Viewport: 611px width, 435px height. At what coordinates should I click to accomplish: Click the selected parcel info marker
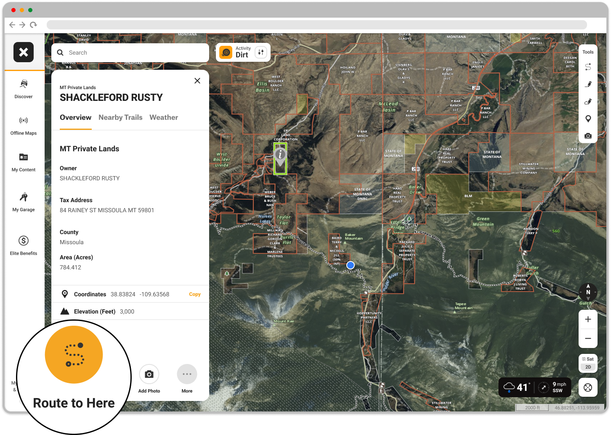280,157
